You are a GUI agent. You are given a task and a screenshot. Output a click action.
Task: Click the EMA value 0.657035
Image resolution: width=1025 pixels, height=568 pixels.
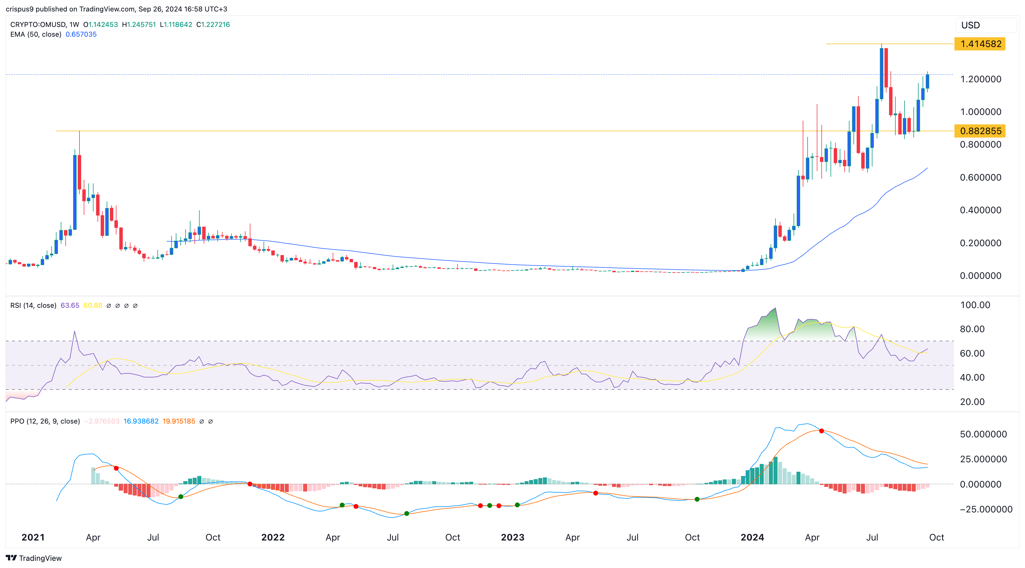pos(81,34)
